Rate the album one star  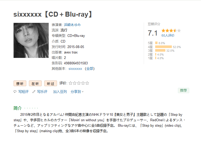pyautogui.click(x=70, y=83)
